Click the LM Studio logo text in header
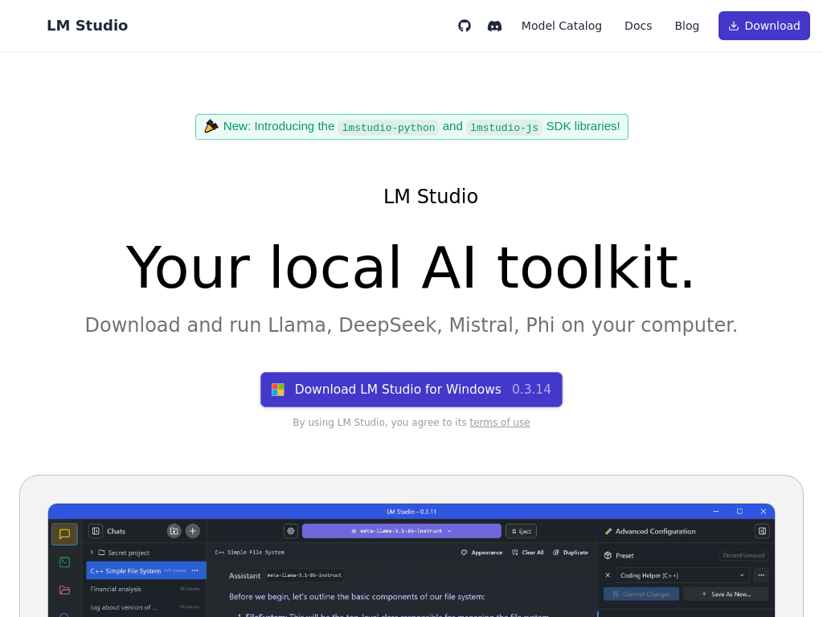The height and width of the screenshot is (617, 823). point(87,26)
